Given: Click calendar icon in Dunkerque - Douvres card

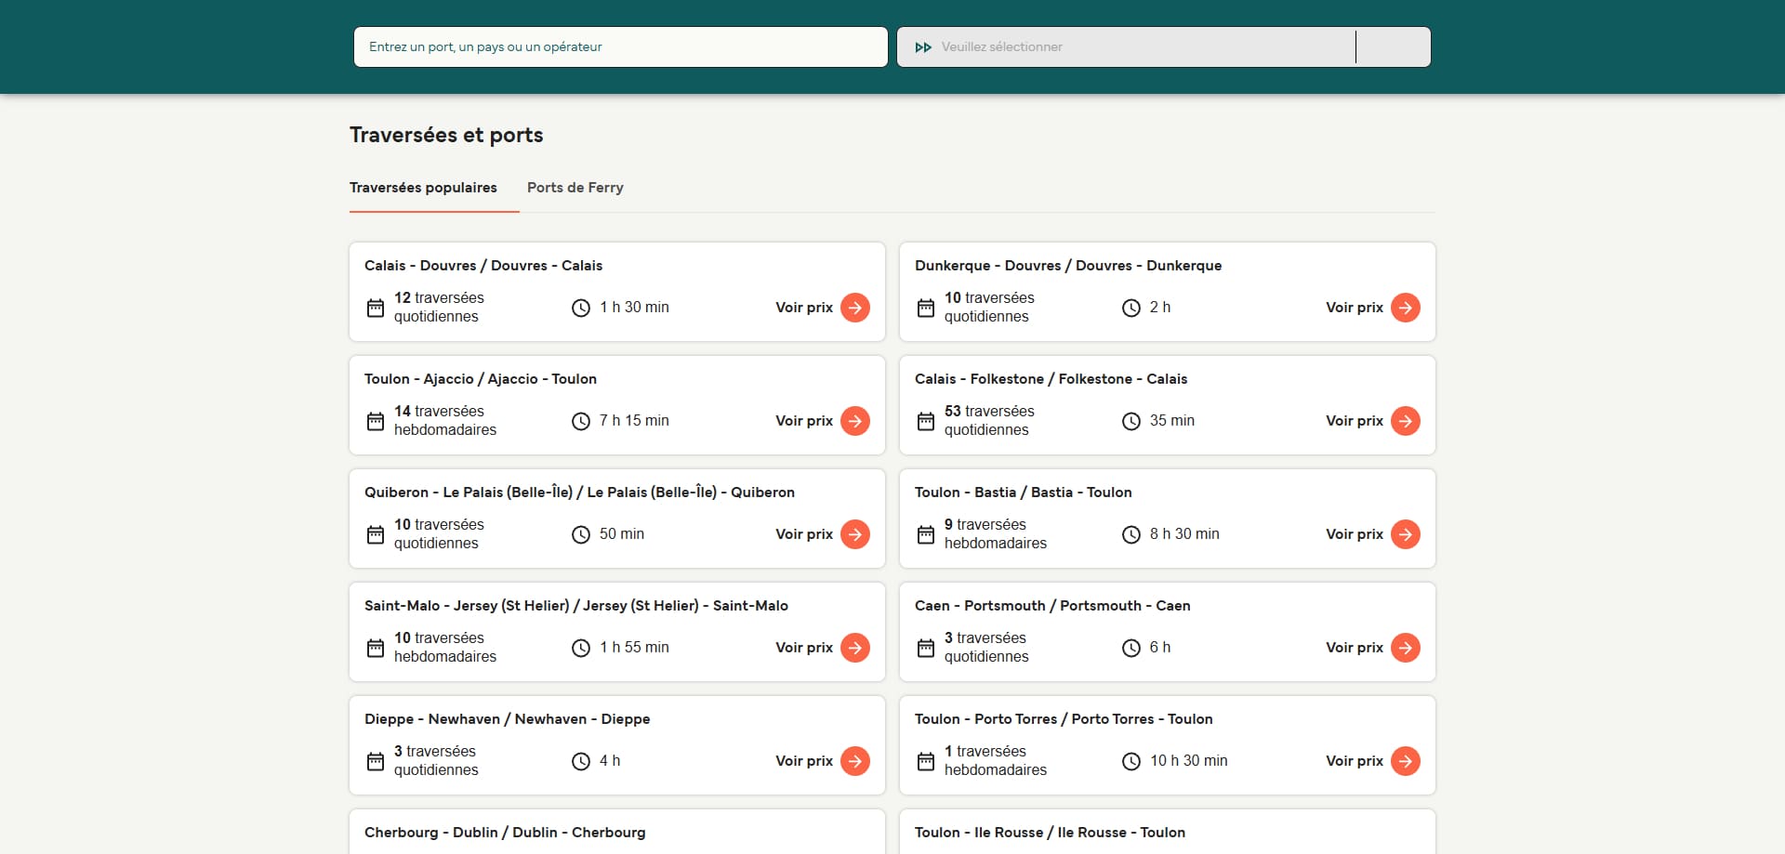Looking at the screenshot, I should click(926, 308).
